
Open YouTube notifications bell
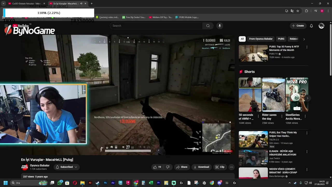coord(311,26)
